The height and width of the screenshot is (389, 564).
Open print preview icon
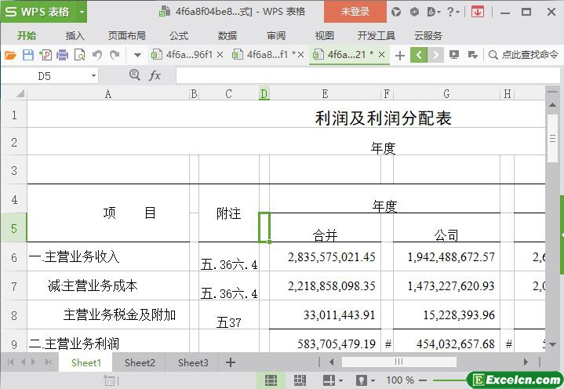pyautogui.click(x=79, y=55)
